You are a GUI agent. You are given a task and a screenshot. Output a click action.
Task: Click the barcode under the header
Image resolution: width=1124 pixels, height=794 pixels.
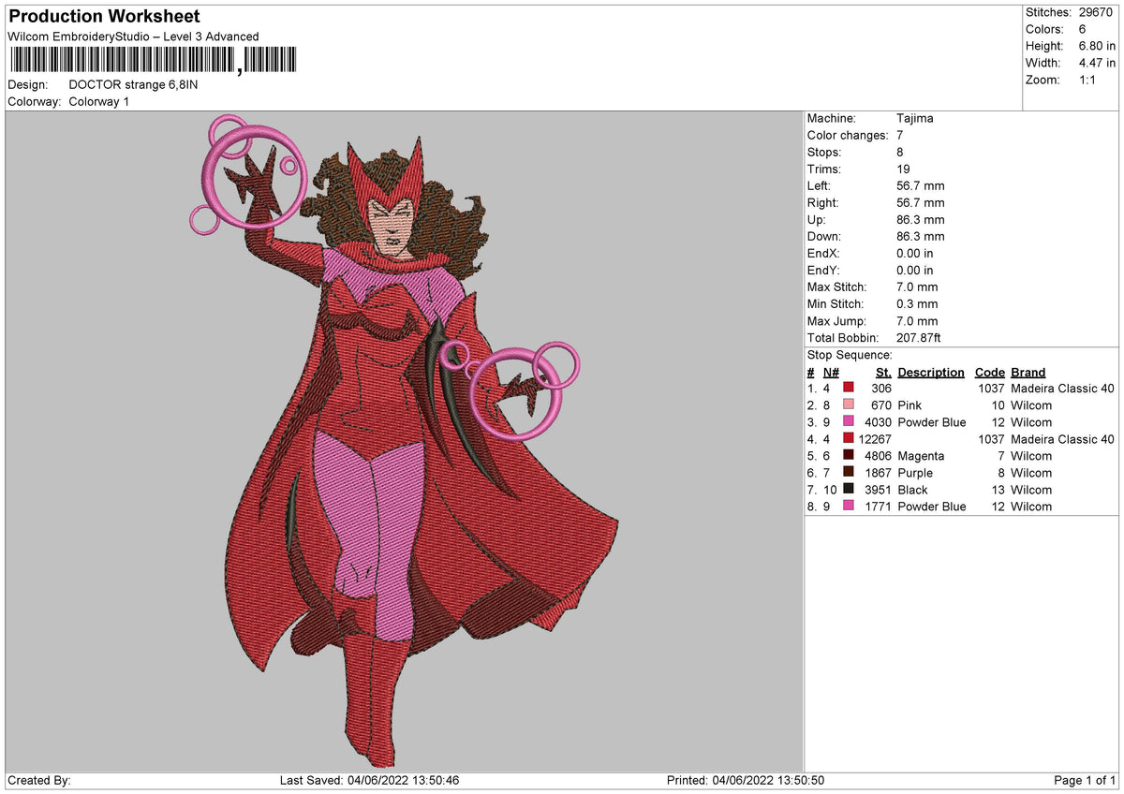[x=152, y=61]
